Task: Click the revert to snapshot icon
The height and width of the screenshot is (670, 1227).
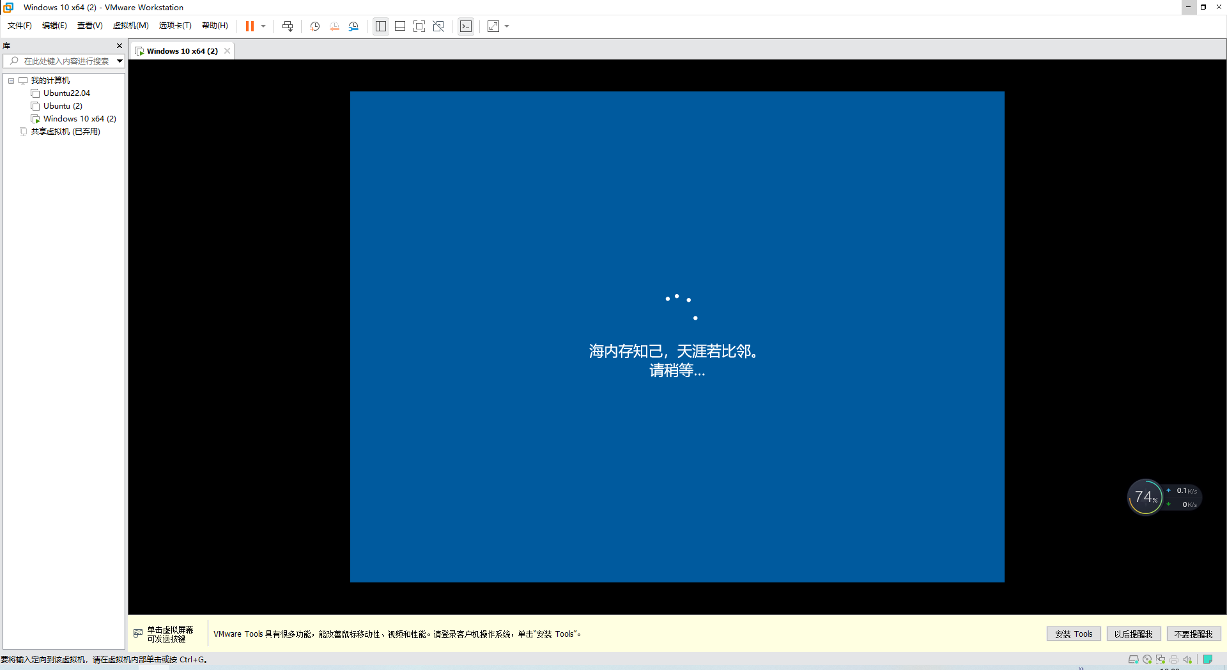Action: click(x=334, y=26)
